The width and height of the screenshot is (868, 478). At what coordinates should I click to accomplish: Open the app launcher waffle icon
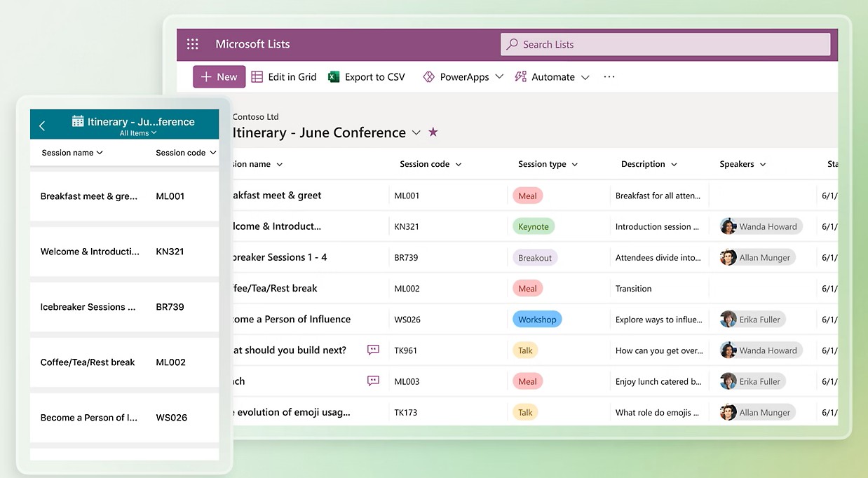point(193,44)
